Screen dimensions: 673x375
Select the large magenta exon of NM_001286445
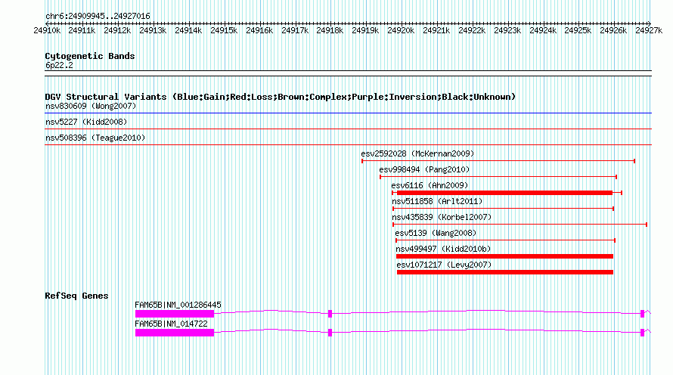(174, 314)
